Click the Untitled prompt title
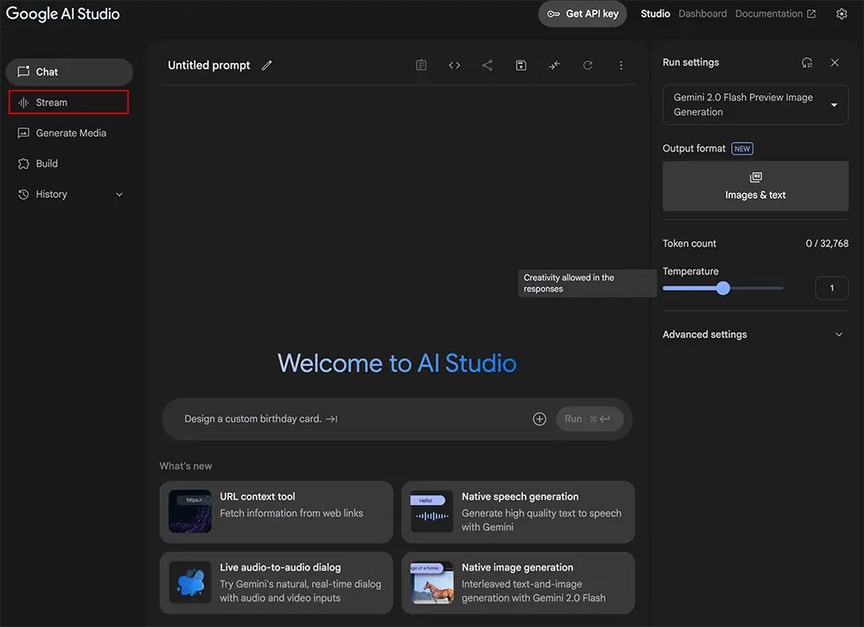Image resolution: width=864 pixels, height=627 pixels. coord(209,65)
